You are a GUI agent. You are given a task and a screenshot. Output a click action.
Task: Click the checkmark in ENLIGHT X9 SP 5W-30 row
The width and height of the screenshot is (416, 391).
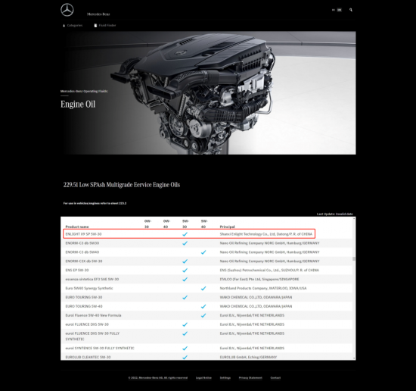185,234
